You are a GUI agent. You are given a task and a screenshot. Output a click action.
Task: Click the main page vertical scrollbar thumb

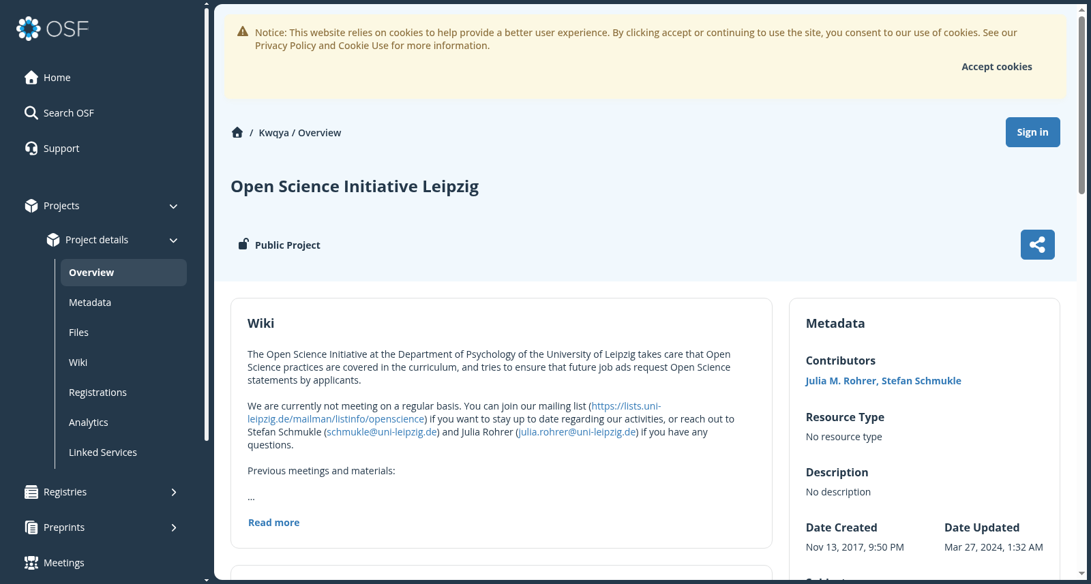click(1081, 105)
